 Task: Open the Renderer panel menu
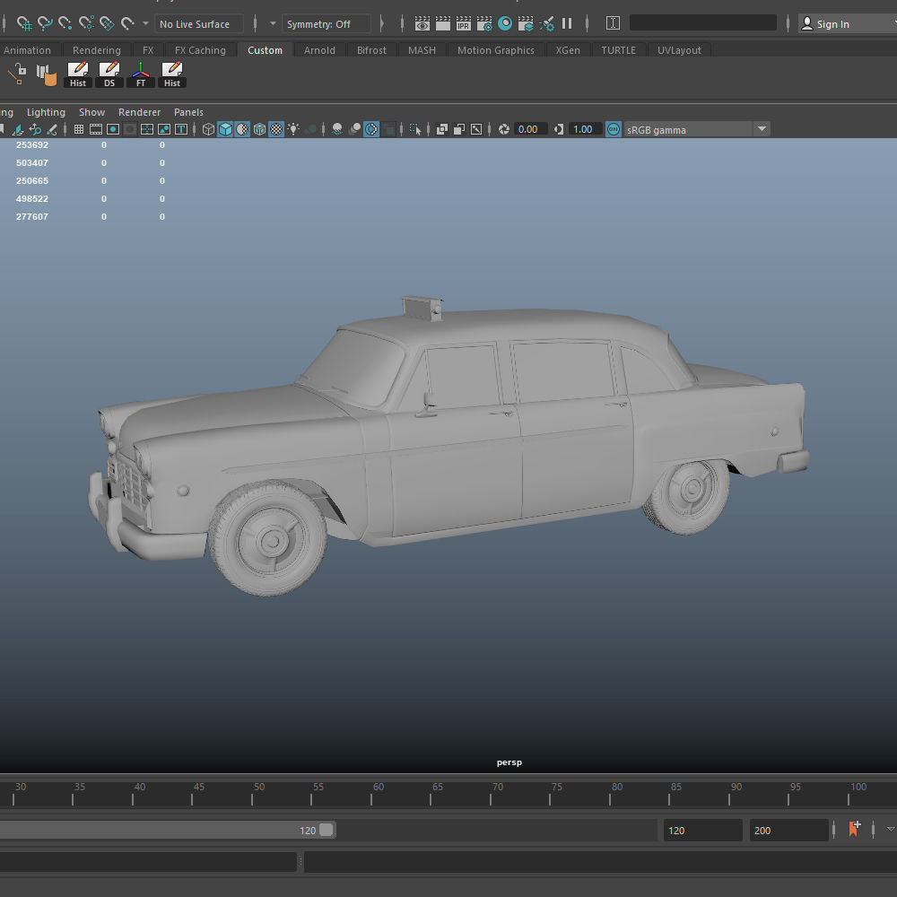139,112
